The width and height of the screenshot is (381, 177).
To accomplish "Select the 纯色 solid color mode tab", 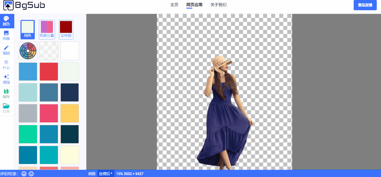I will click(x=28, y=30).
